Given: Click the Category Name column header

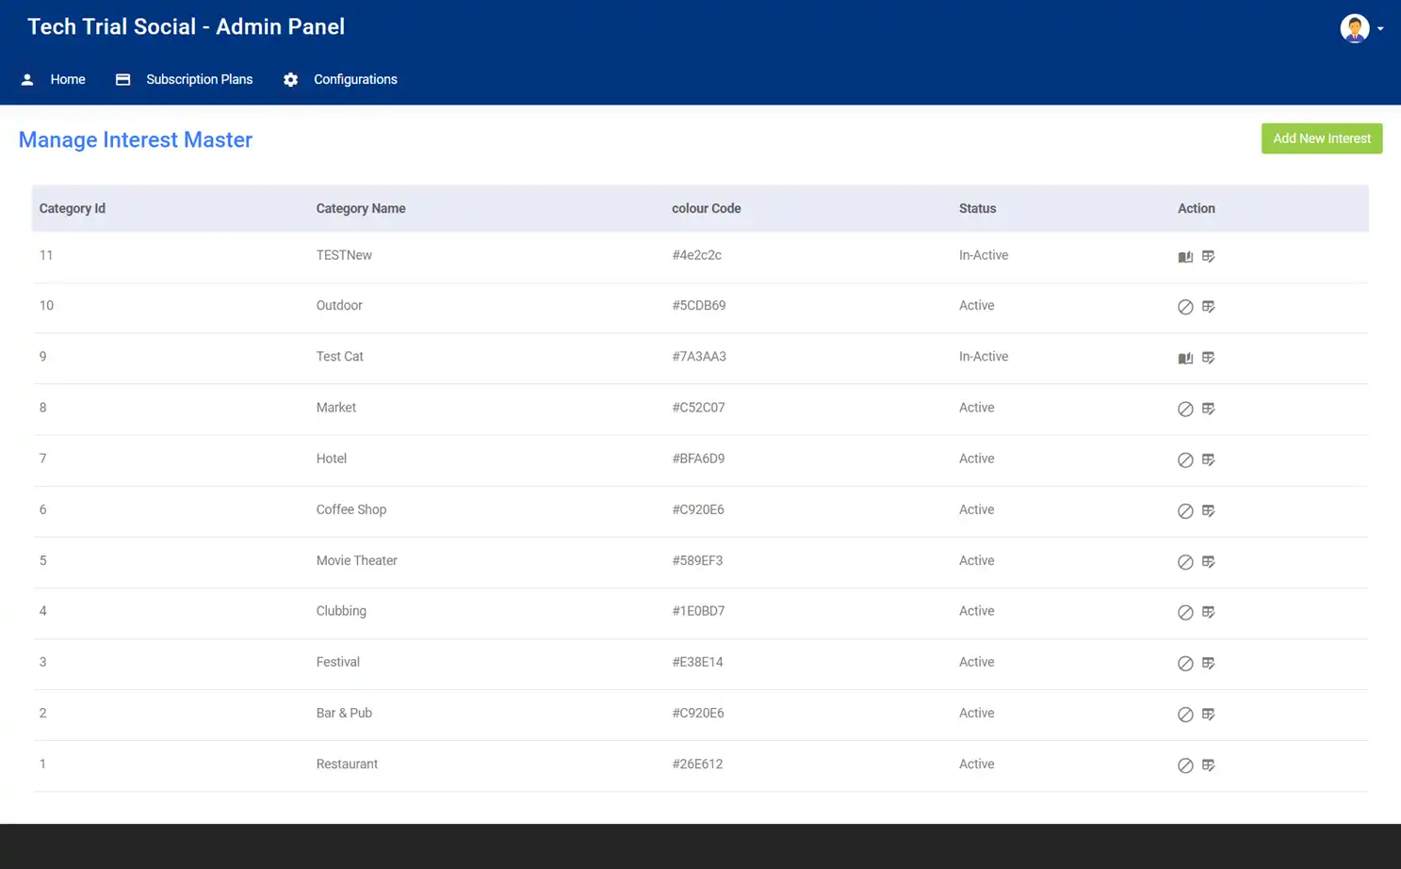Looking at the screenshot, I should 361,208.
